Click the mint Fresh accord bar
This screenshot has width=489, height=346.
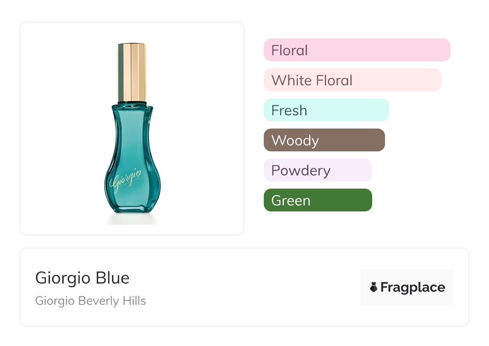[x=326, y=110]
